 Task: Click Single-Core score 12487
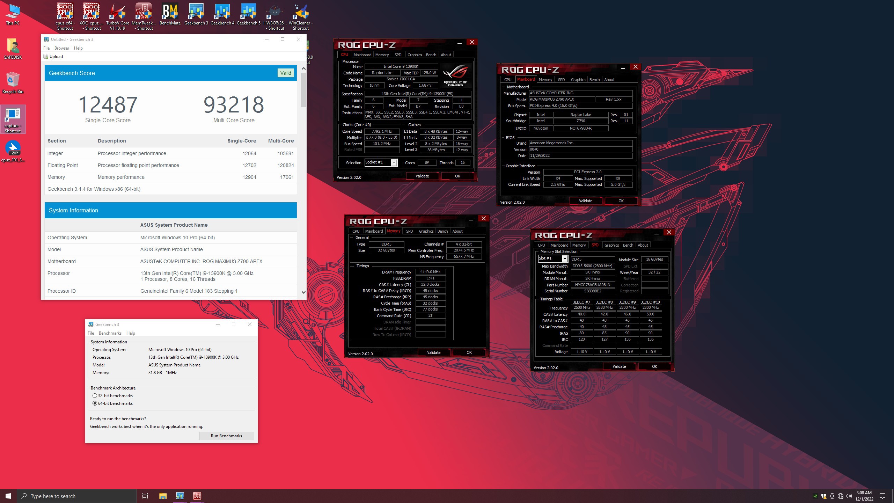[108, 104]
